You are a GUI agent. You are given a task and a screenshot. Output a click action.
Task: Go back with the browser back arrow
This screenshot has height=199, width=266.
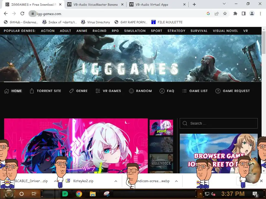[6, 13]
